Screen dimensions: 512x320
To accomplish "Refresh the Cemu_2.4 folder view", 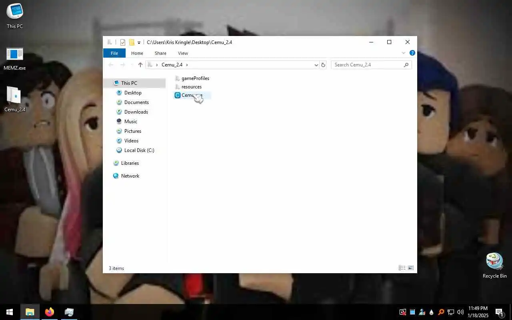I will pyautogui.click(x=323, y=65).
